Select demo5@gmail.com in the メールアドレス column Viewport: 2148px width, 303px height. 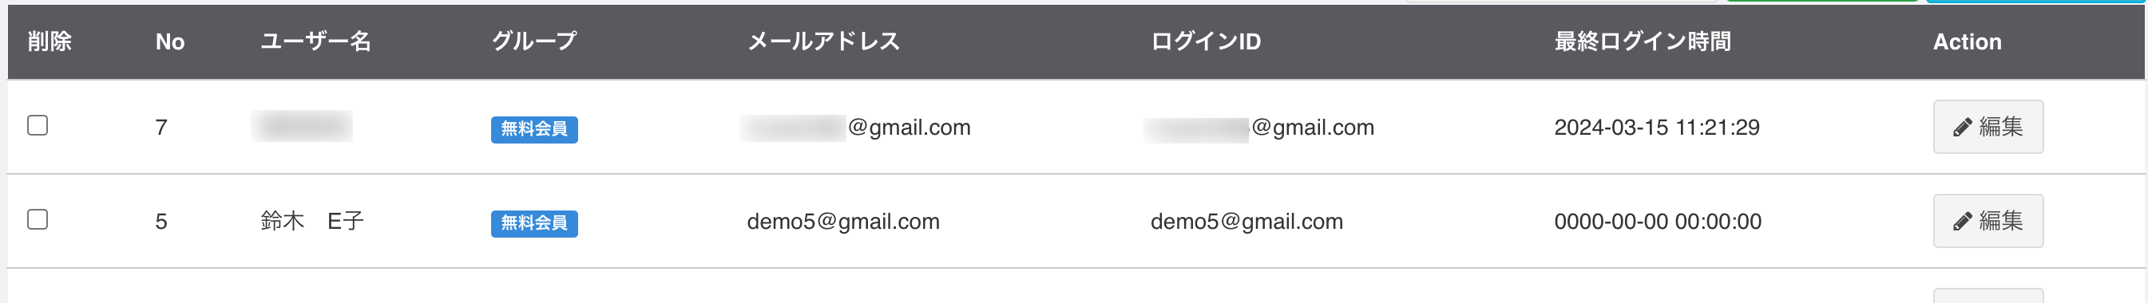843,222
